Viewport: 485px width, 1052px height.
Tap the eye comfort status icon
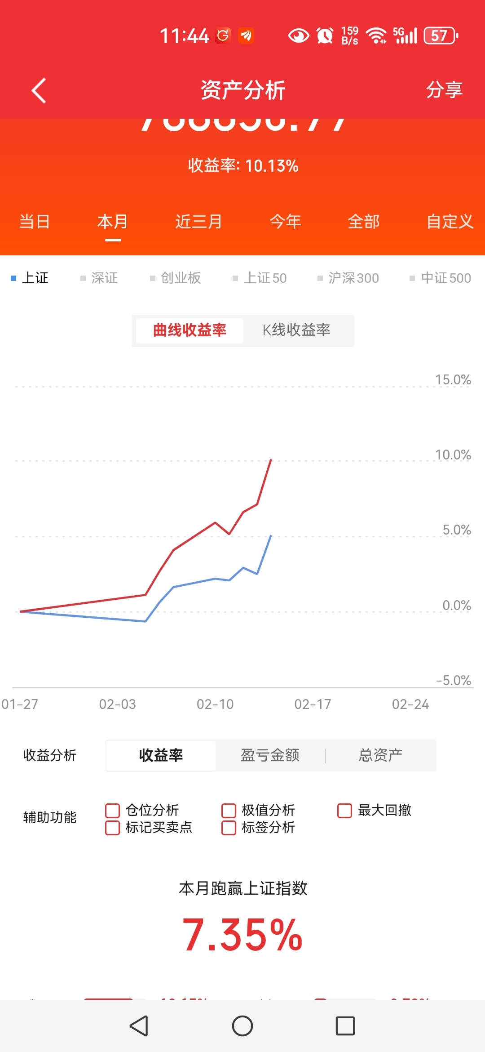click(x=298, y=36)
